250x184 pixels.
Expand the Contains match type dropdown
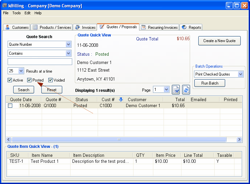[x=68, y=53]
